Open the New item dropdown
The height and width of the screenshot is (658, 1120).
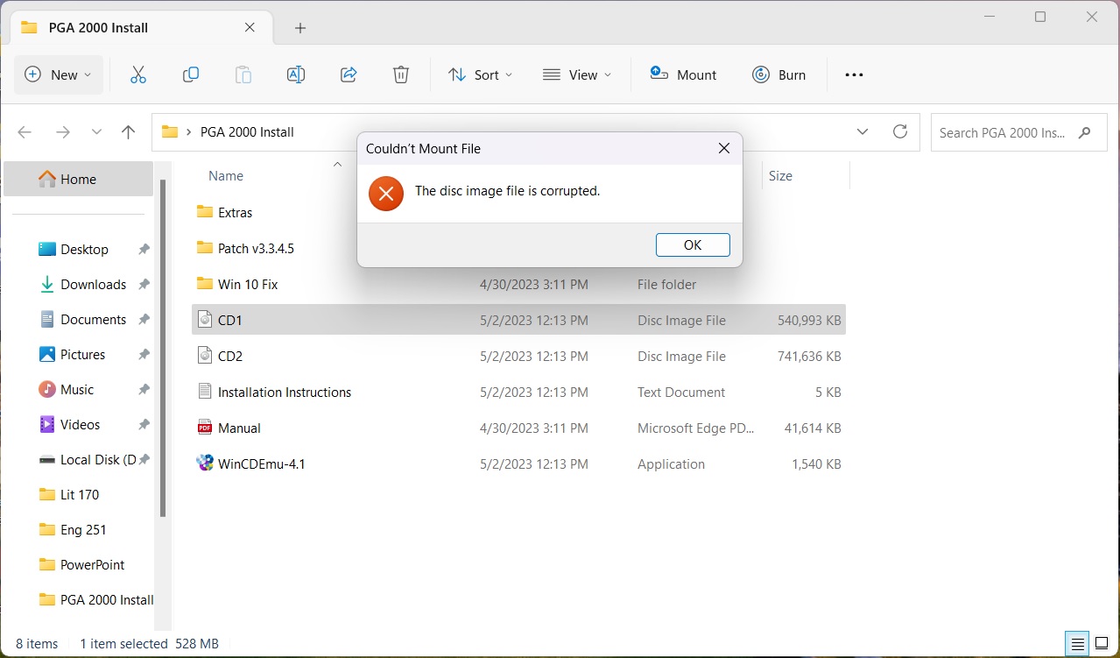(59, 74)
